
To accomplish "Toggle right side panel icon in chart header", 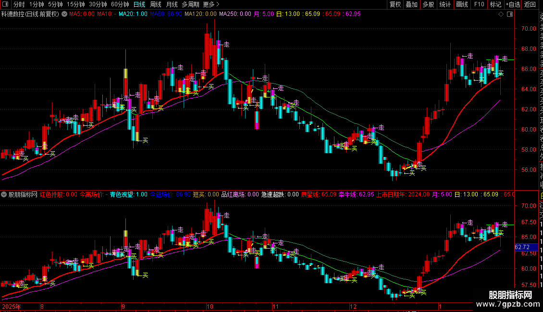I will pos(510,14).
